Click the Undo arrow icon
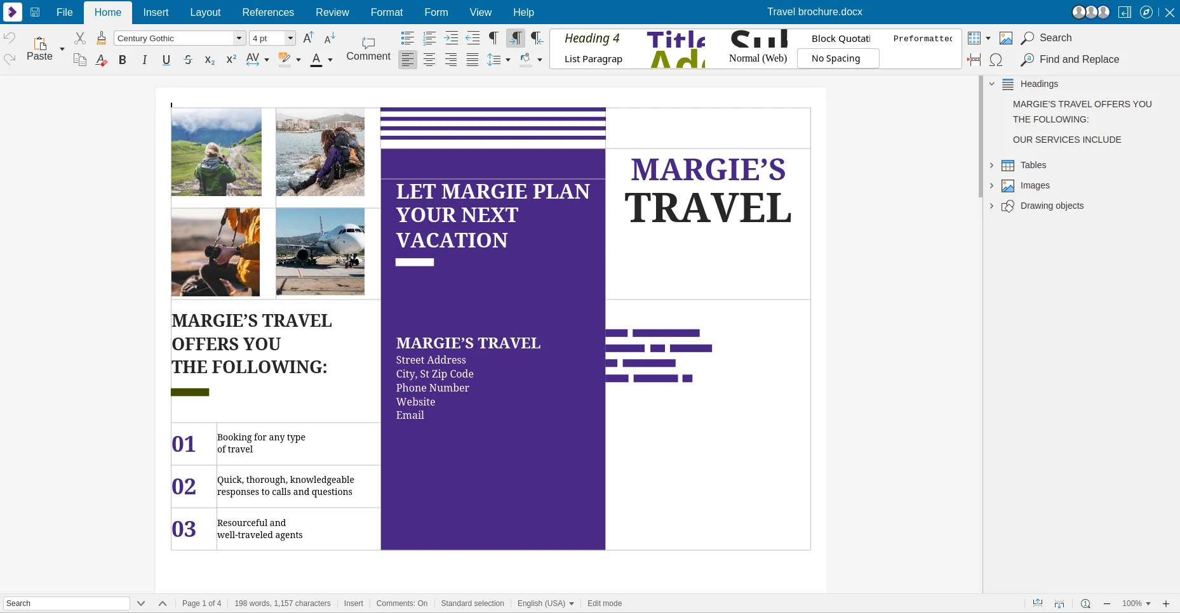This screenshot has width=1180, height=613. (x=10, y=37)
